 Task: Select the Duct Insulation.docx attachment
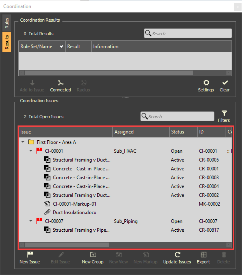pyautogui.click(x=74, y=212)
